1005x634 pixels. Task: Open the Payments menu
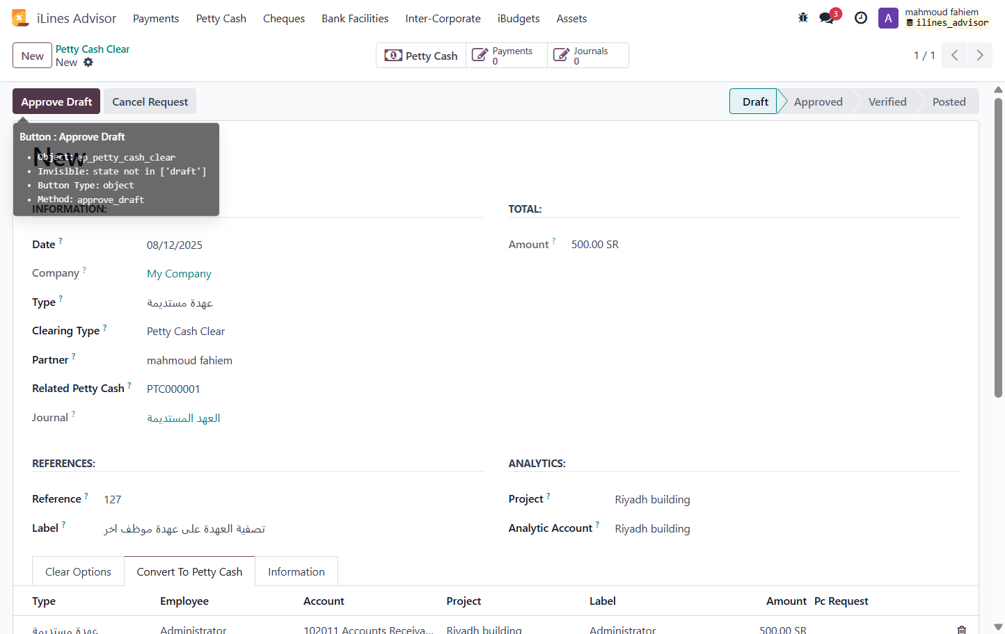pos(156,19)
